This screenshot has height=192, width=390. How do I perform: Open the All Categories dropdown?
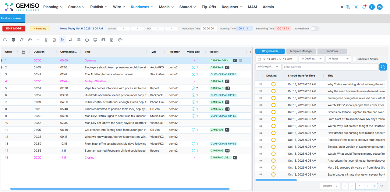coord(268,67)
